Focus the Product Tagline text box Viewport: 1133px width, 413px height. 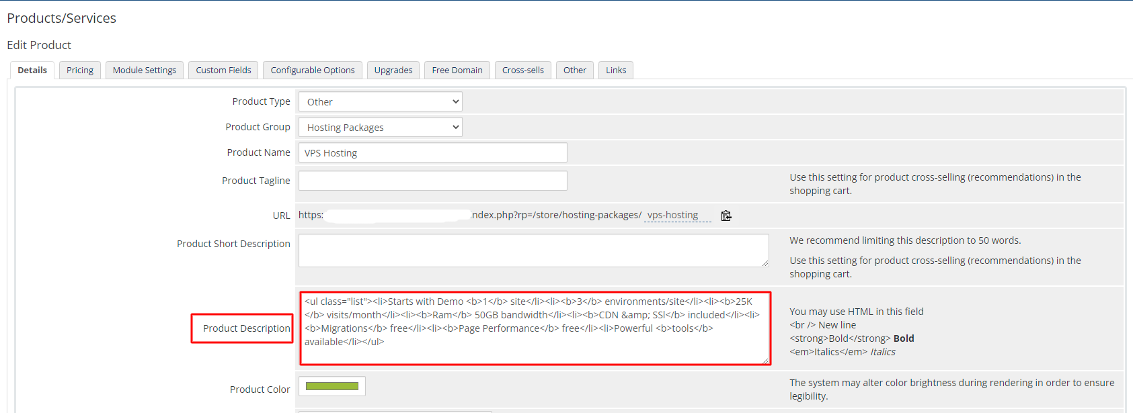coord(432,181)
